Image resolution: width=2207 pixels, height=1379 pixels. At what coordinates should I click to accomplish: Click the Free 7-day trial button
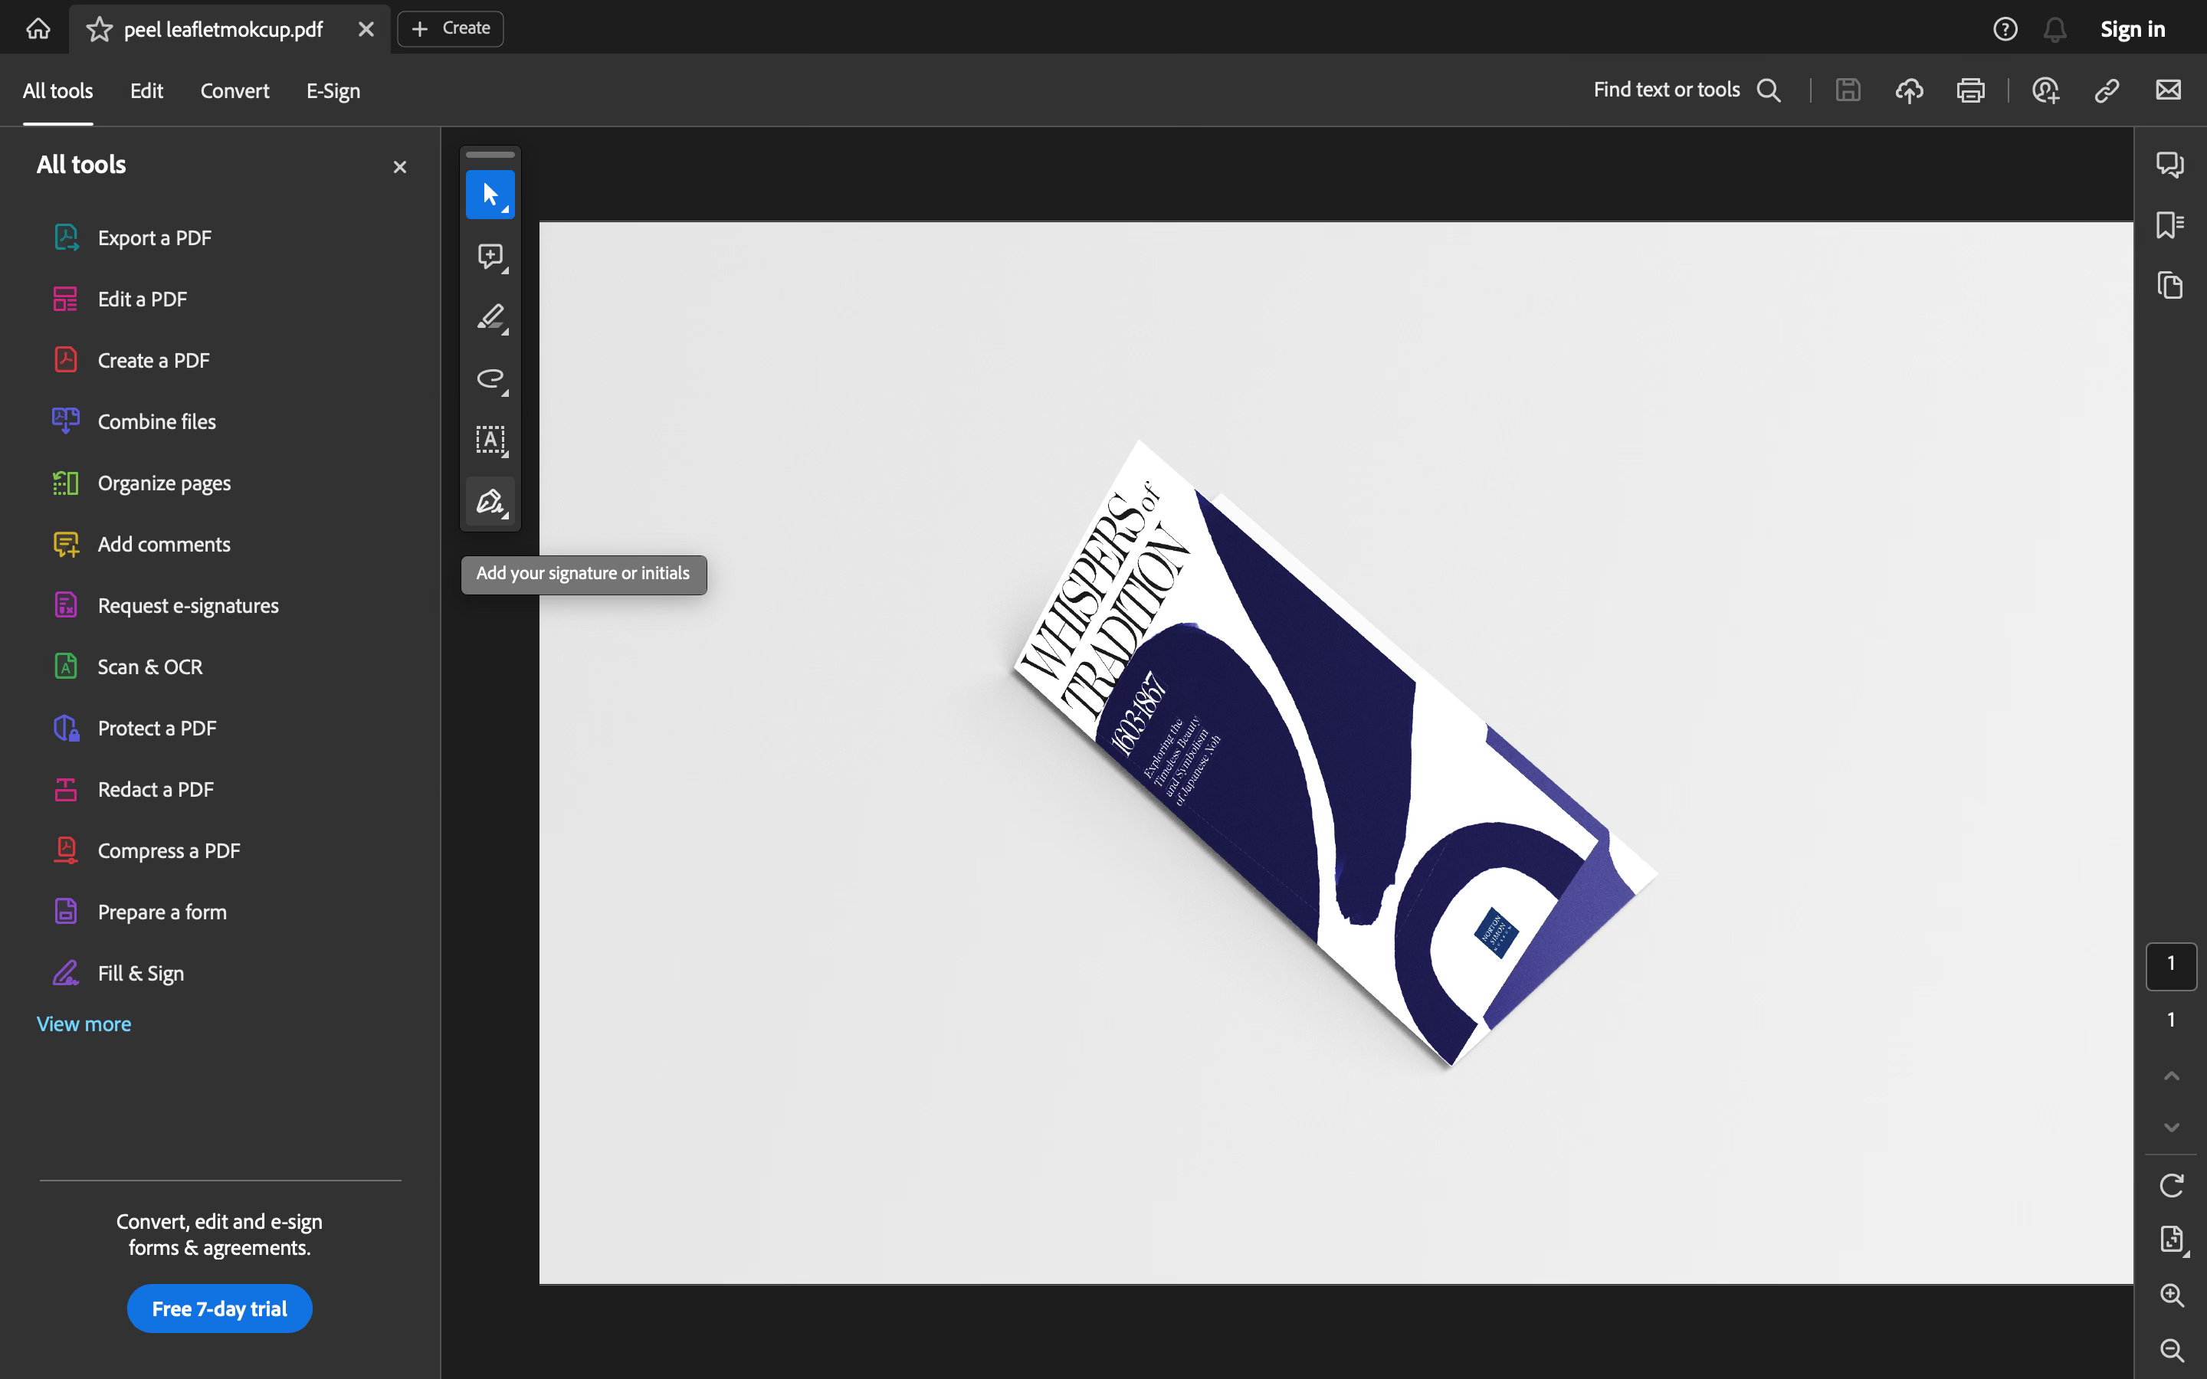tap(219, 1309)
